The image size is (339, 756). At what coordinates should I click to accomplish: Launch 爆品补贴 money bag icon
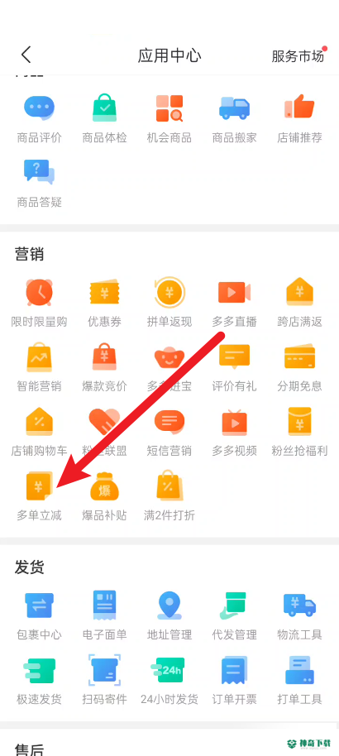[x=104, y=486]
